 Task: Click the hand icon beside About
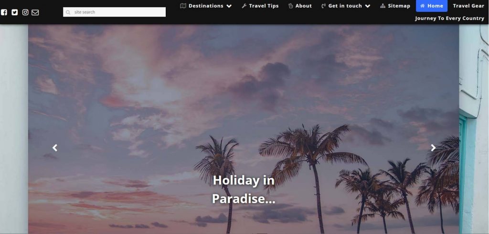coord(291,6)
